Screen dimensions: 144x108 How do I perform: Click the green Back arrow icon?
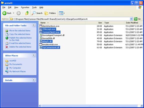pyautogui.click(x=4, y=13)
